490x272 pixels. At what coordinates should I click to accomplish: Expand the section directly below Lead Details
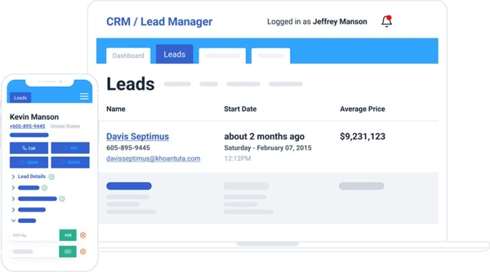13,188
